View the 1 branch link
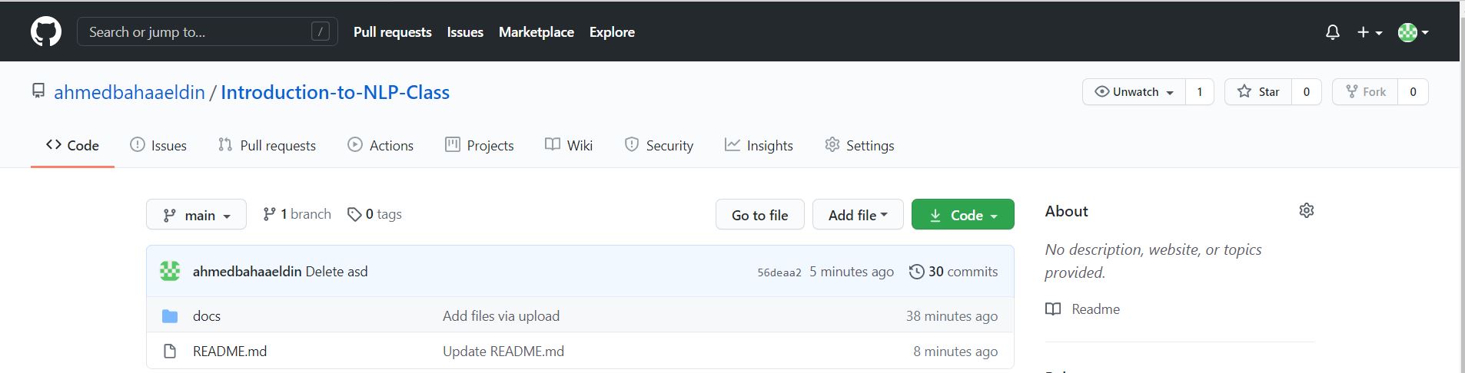The image size is (1465, 373). coord(297,214)
